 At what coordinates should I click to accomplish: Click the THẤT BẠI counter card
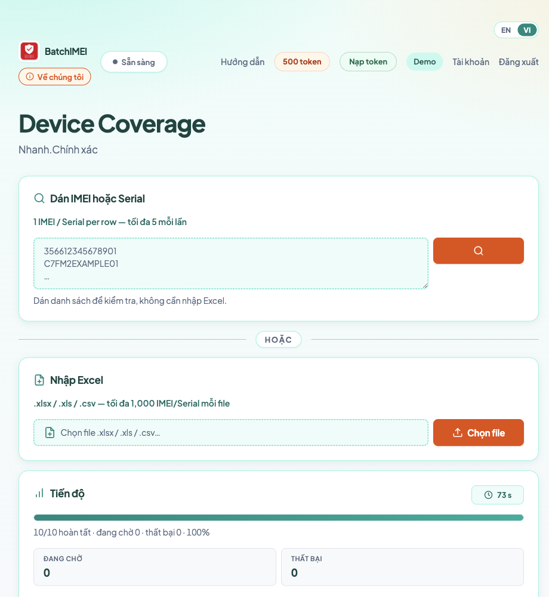click(402, 567)
